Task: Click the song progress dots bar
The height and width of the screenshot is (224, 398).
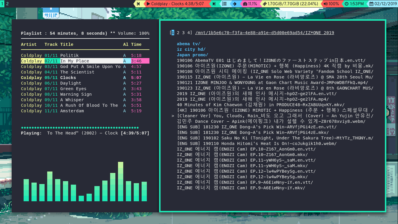Action: (x=80, y=128)
